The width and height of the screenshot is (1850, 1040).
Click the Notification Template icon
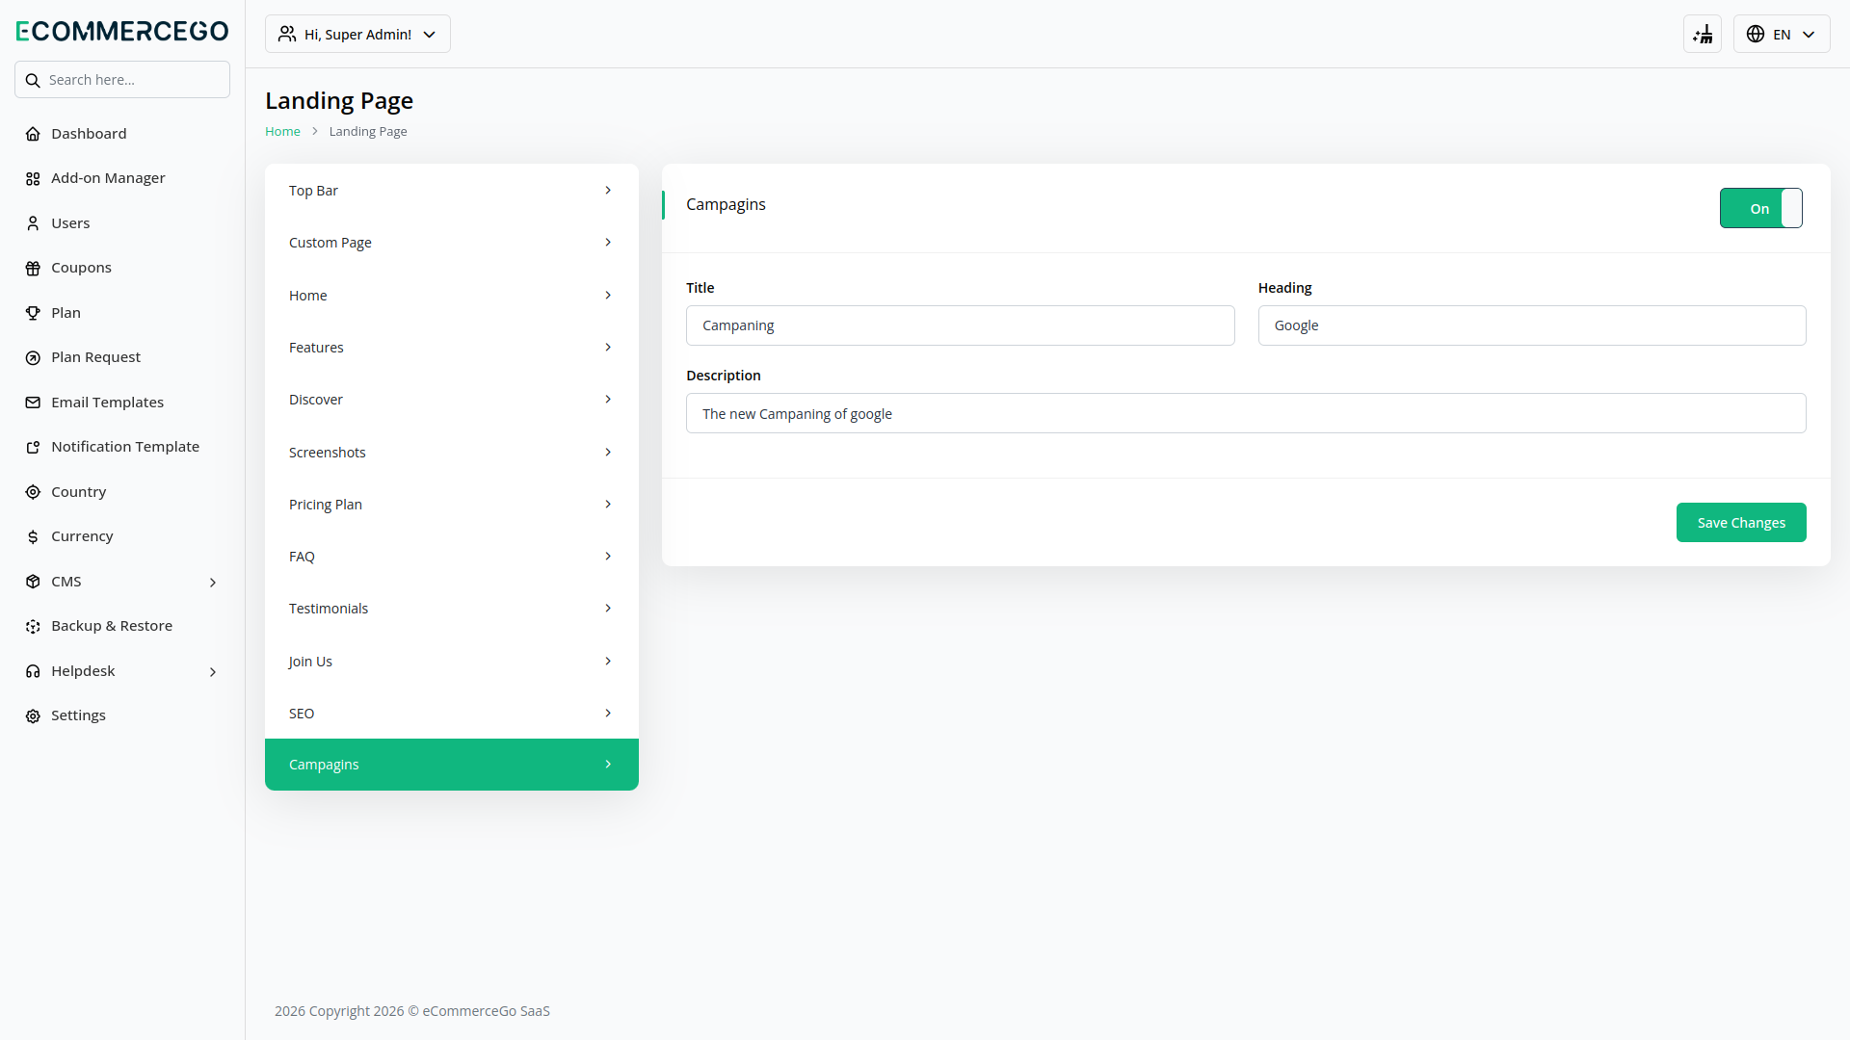33,448
